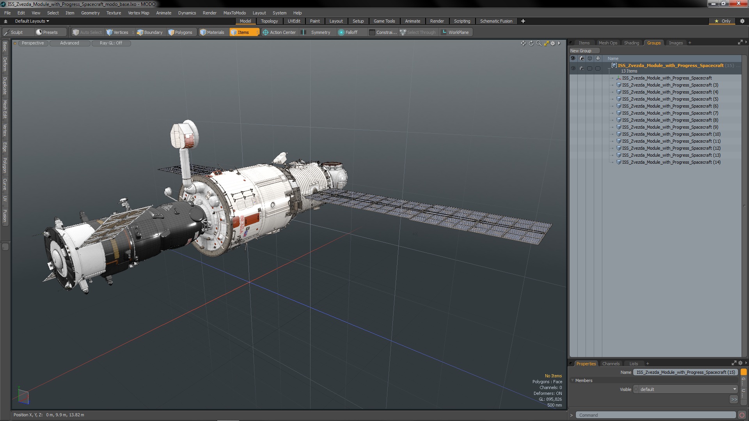Click the New Group button

click(x=580, y=51)
